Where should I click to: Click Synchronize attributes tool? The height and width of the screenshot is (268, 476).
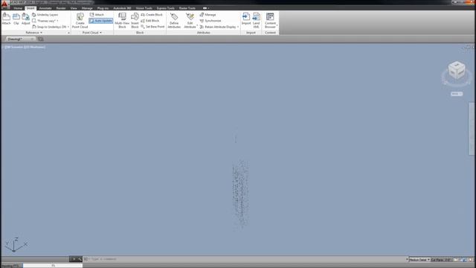[x=210, y=21]
